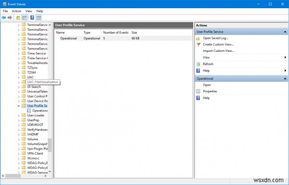The image size is (289, 185).
Task: Click Create Custom View action
Action: 218,45
